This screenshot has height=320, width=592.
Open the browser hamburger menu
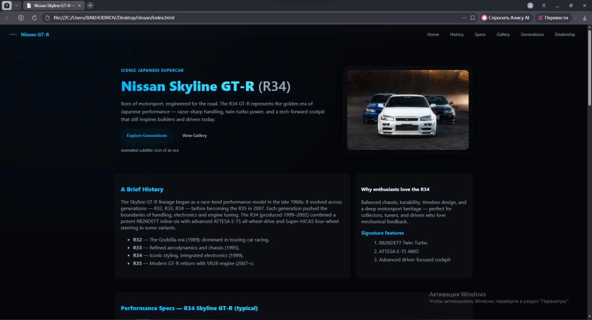tap(544, 5)
